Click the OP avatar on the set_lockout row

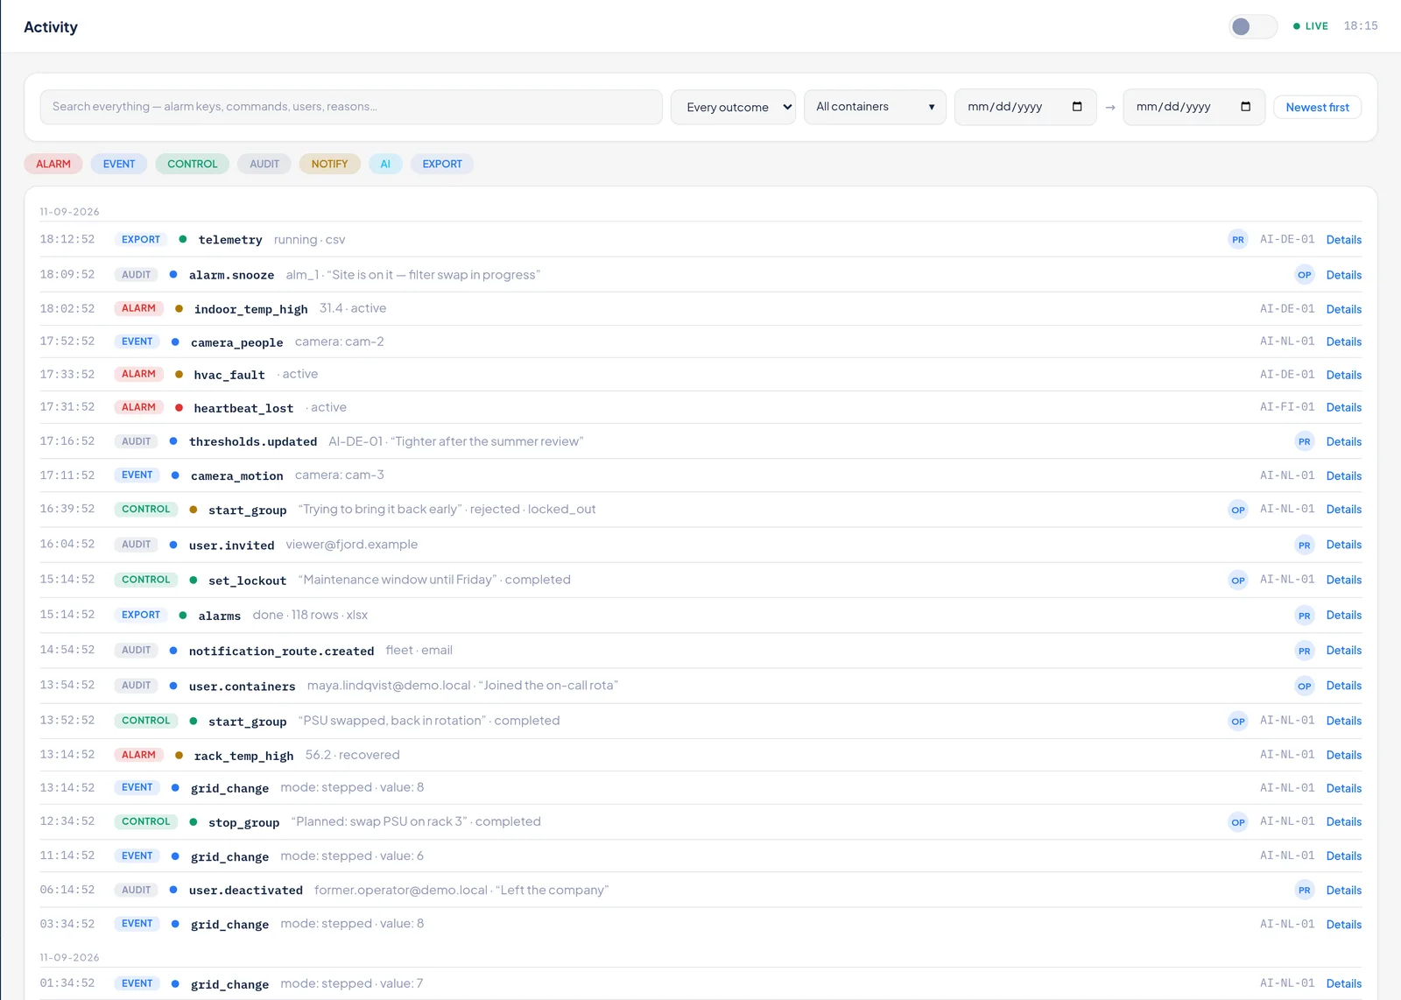coord(1238,581)
